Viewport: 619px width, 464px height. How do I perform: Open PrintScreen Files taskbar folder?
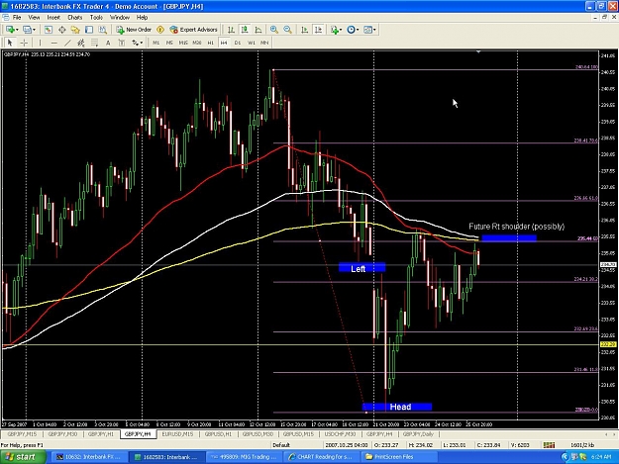coord(399,457)
